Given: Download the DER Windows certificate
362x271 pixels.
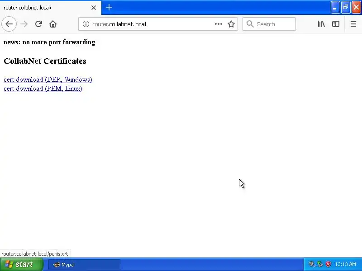Looking at the screenshot, I should [48, 79].
